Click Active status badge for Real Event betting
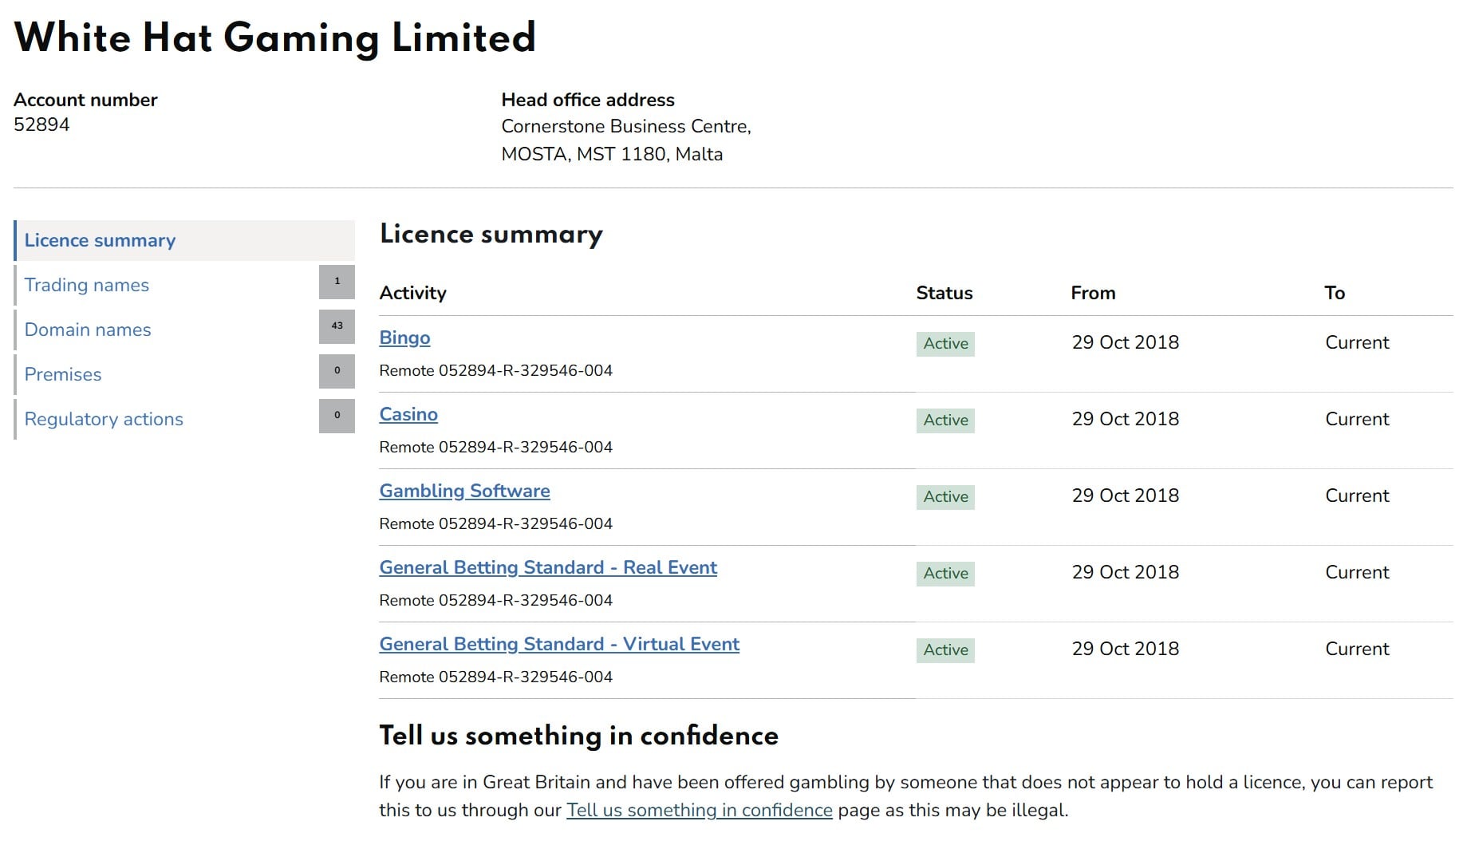This screenshot has width=1463, height=841. (x=945, y=574)
